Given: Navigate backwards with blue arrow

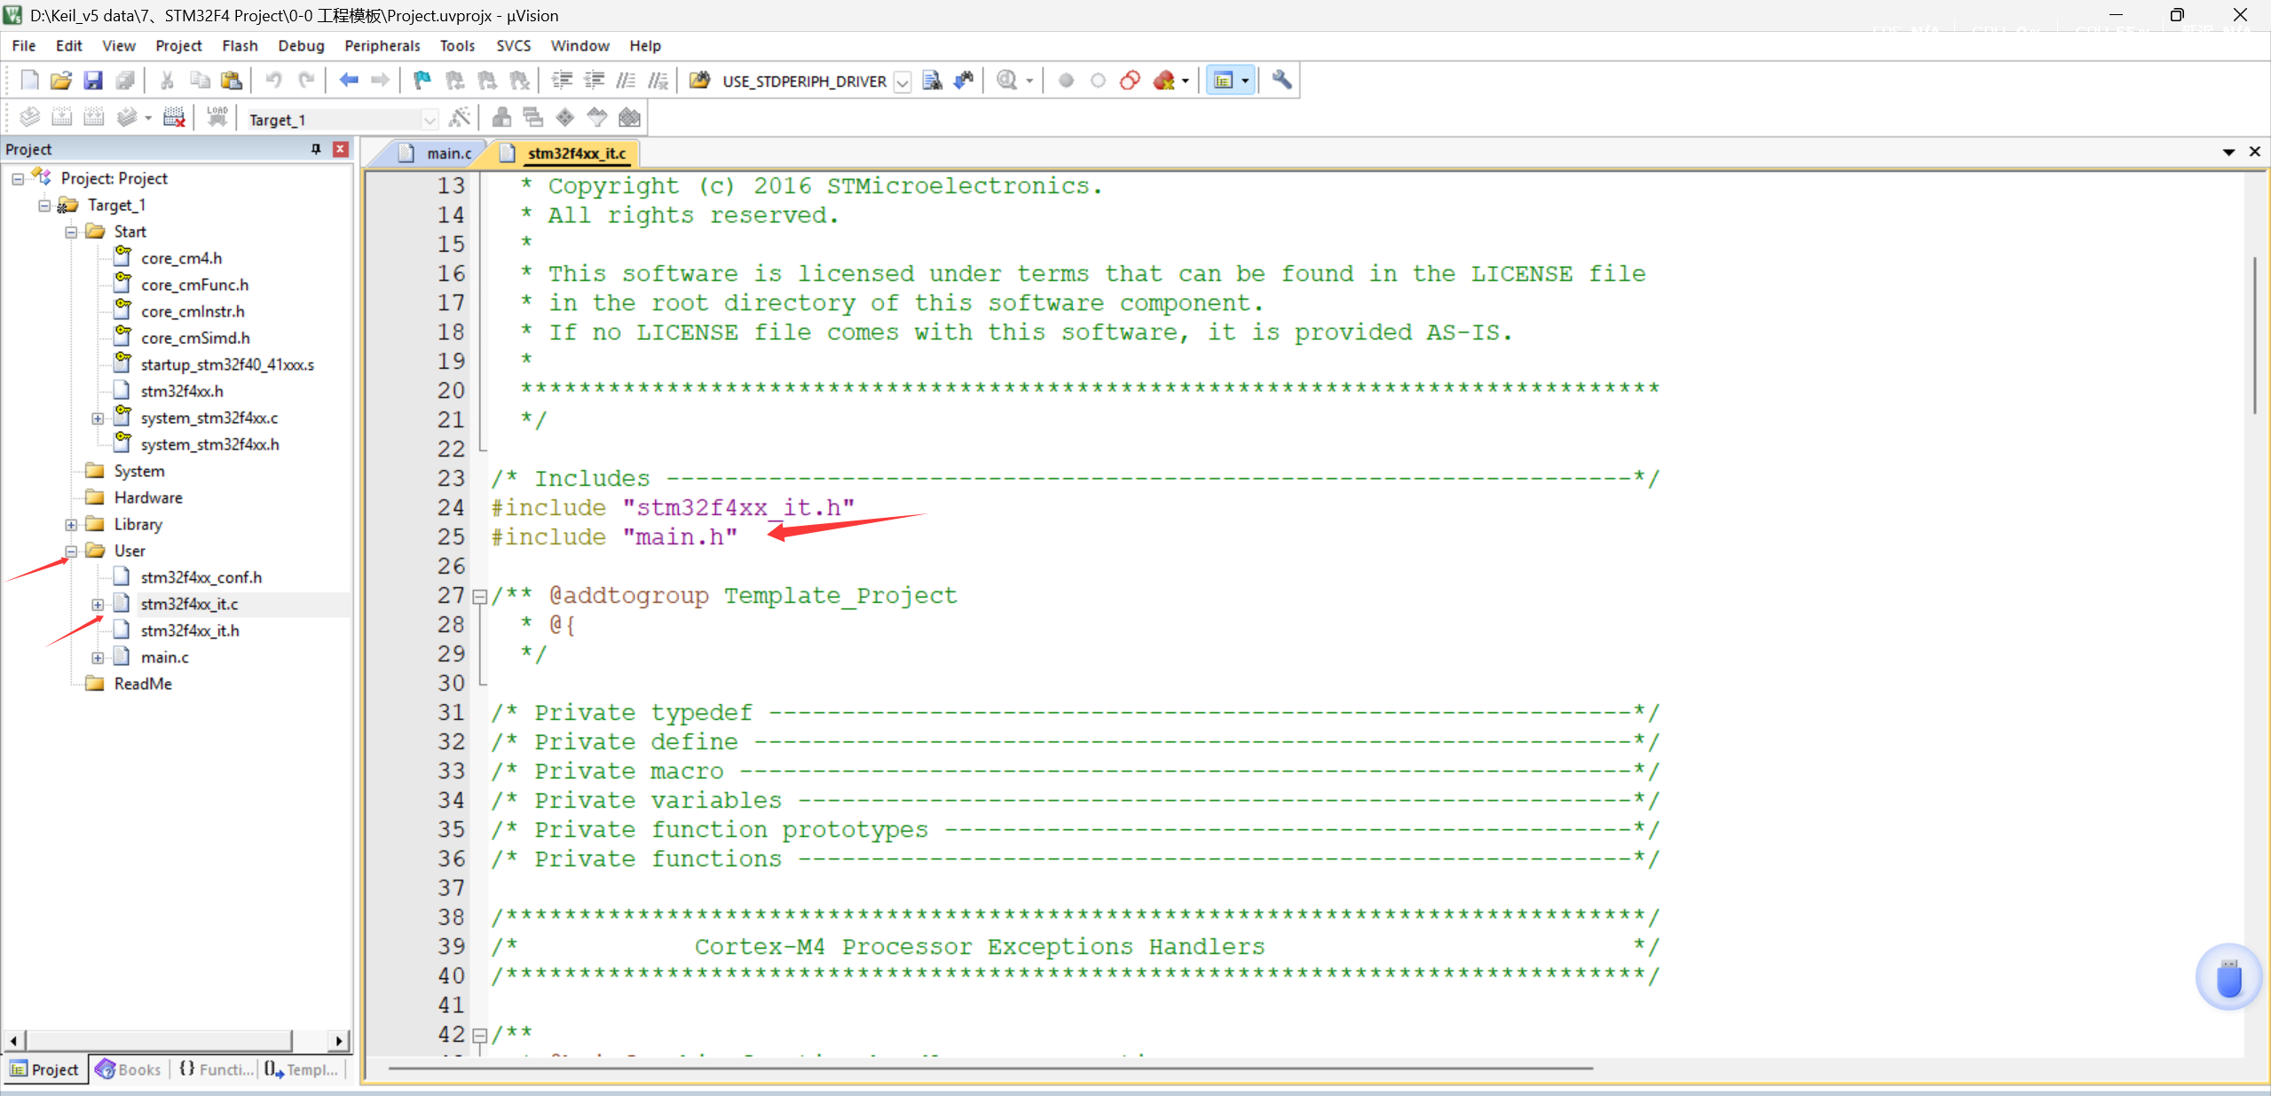Looking at the screenshot, I should [x=348, y=81].
